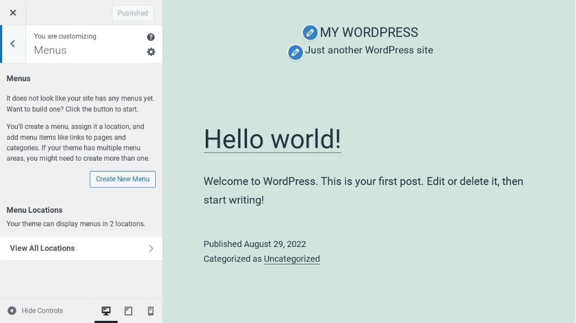576x323 pixels.
Task: Click the edit pencil beside the site tagline
Action: tap(295, 53)
